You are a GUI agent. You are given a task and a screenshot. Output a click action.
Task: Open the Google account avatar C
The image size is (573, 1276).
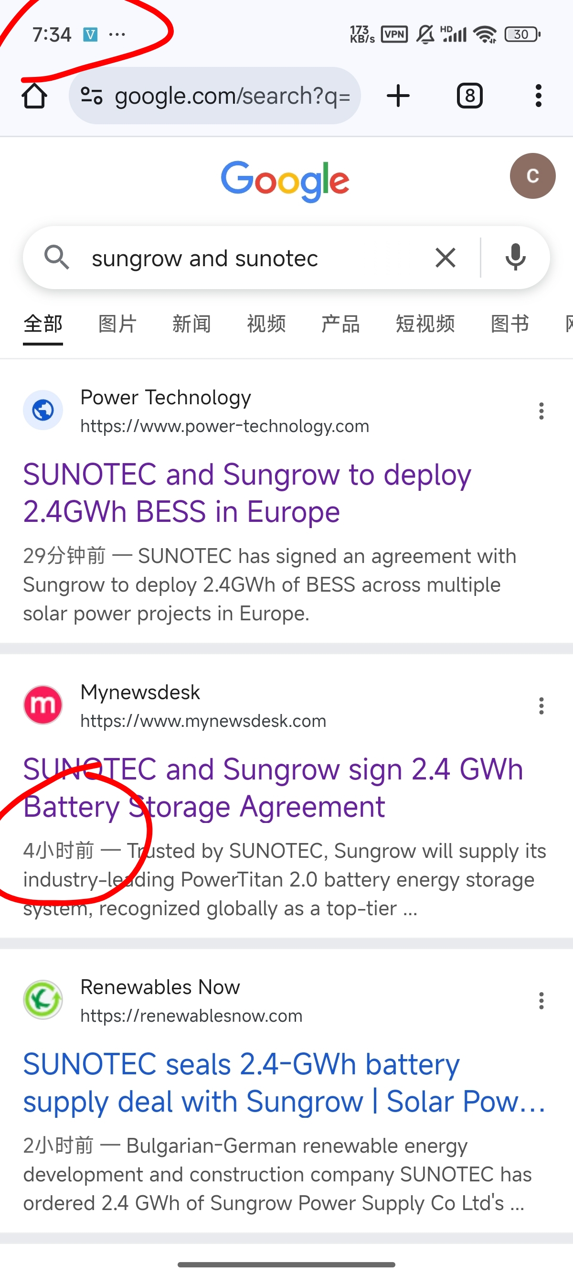point(532,176)
